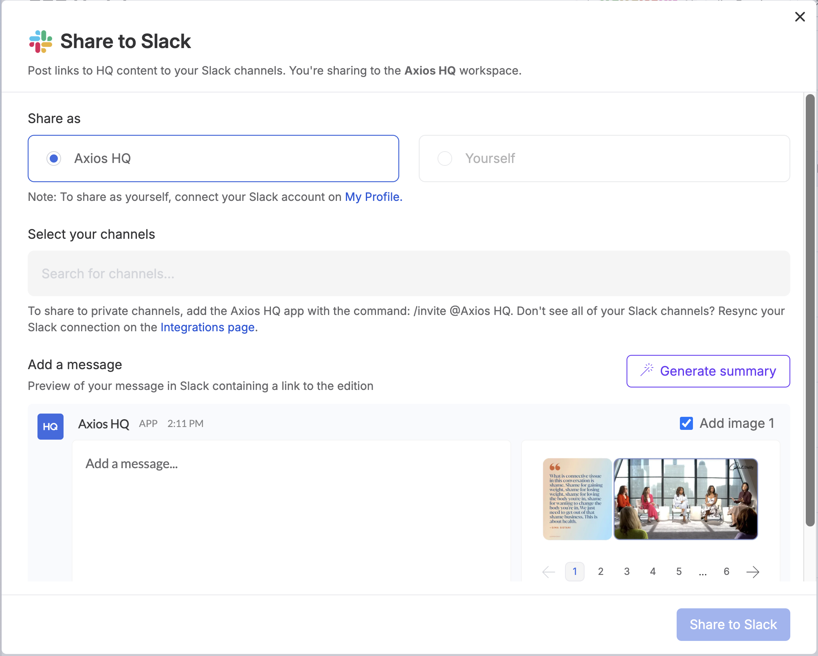Click the Axios HQ app avatar

pos(51,427)
